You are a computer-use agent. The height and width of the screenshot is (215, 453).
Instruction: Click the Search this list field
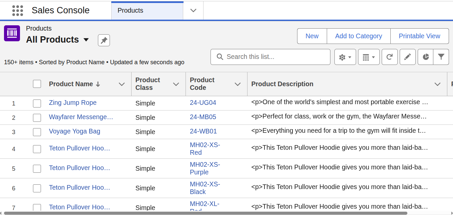coord(270,57)
